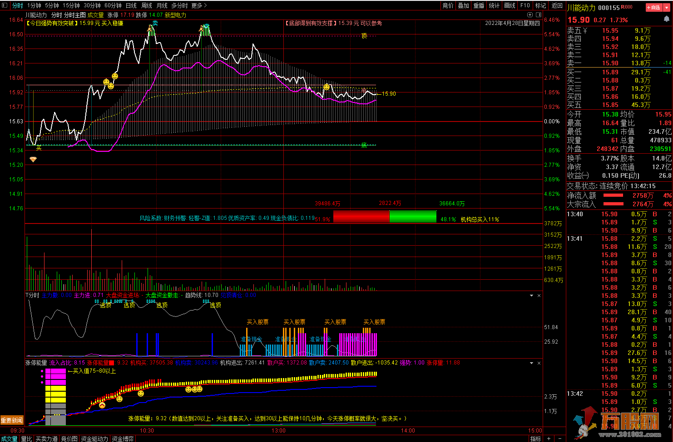This screenshot has width=673, height=442.
Task: Switch to the 60分钟 chart
Action: [x=113, y=5]
